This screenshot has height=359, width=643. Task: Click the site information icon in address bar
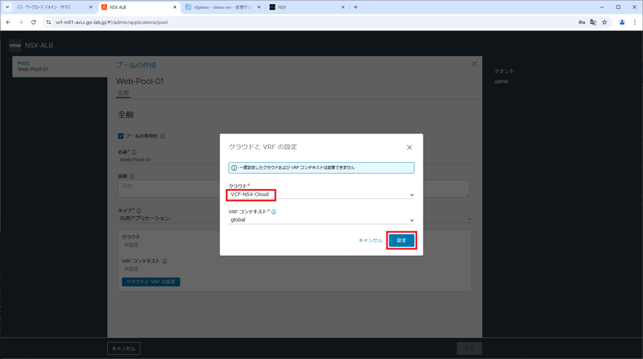point(48,22)
